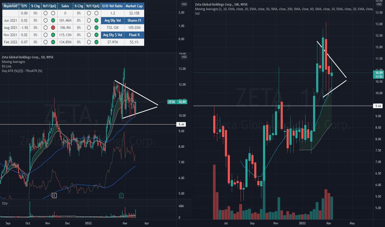Click the Dec label on the daily time axis
385x227 pixels.
(x=67, y=223)
